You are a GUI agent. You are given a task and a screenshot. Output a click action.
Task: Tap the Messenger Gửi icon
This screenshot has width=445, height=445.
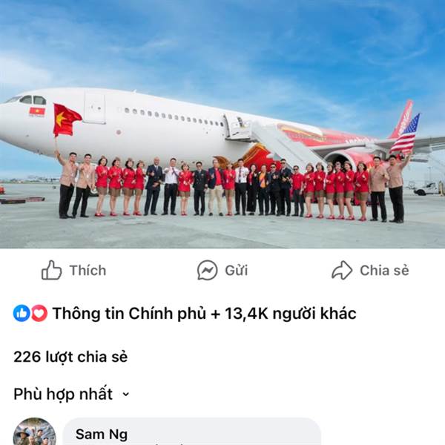[x=208, y=270]
